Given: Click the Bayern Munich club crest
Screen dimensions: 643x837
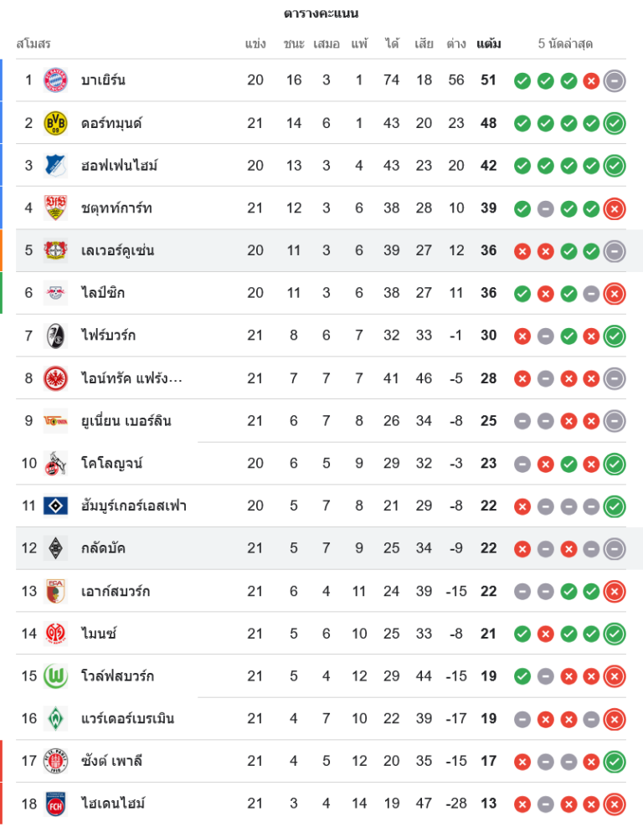Looking at the screenshot, I should [55, 80].
